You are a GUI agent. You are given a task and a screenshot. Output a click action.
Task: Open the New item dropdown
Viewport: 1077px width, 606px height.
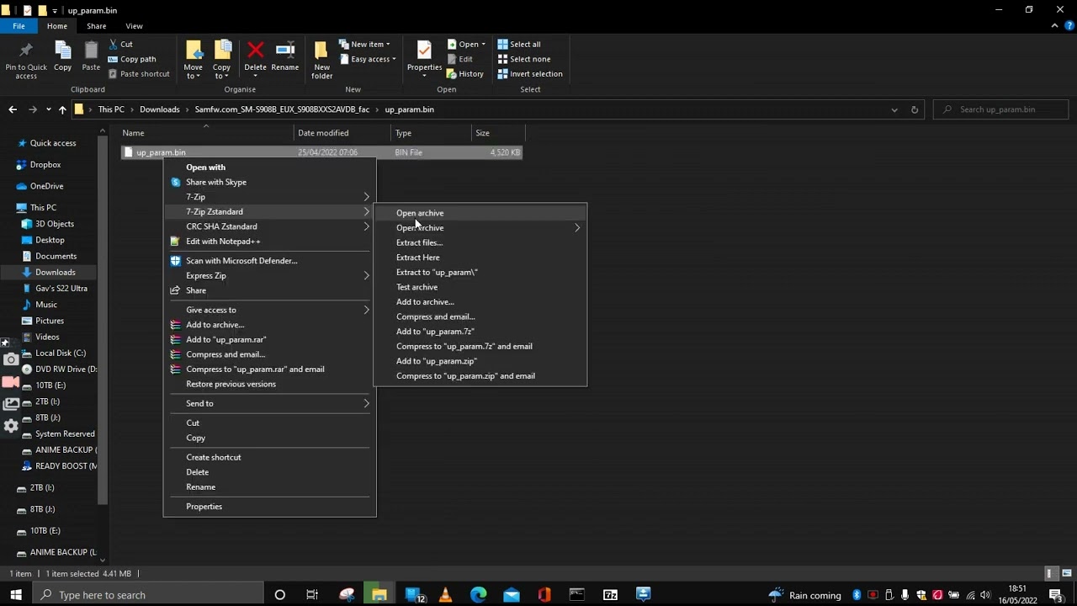click(363, 44)
